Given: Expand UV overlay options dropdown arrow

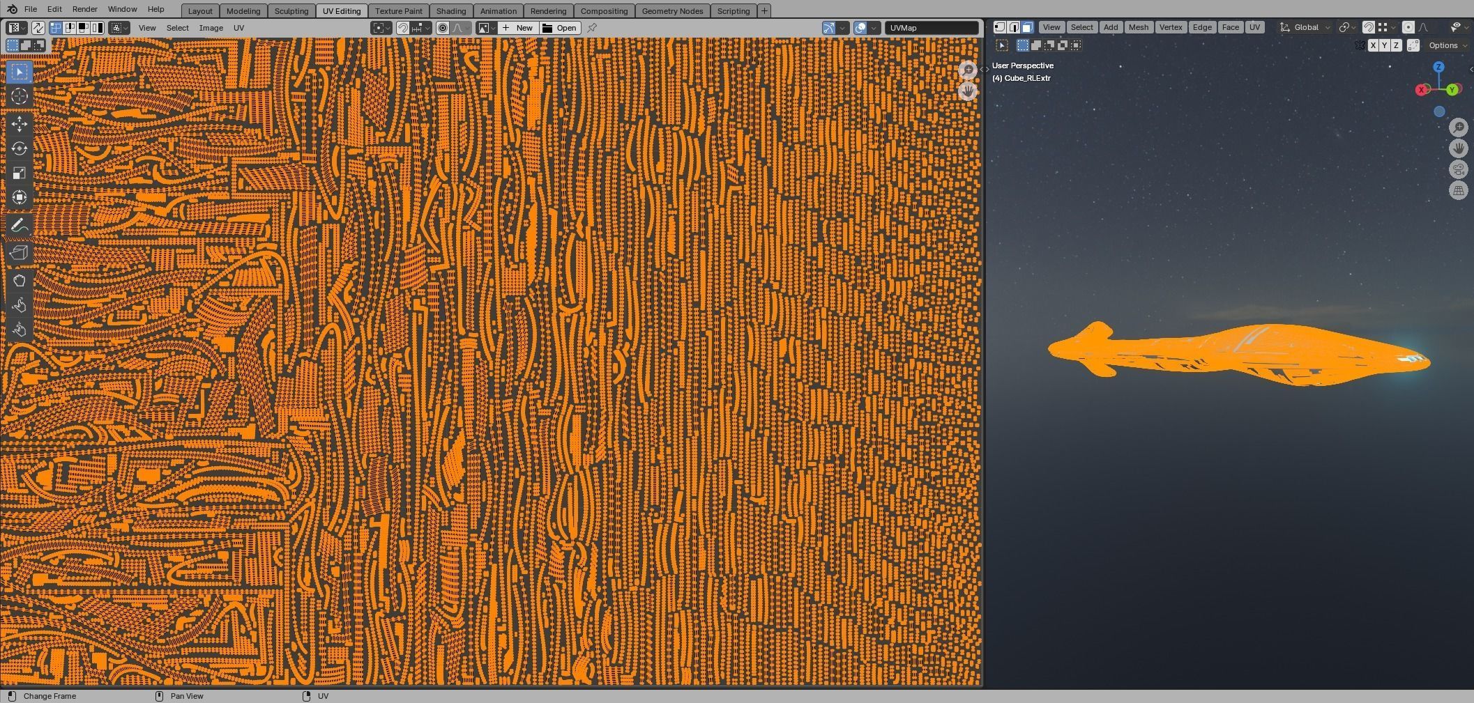Looking at the screenshot, I should point(874,28).
